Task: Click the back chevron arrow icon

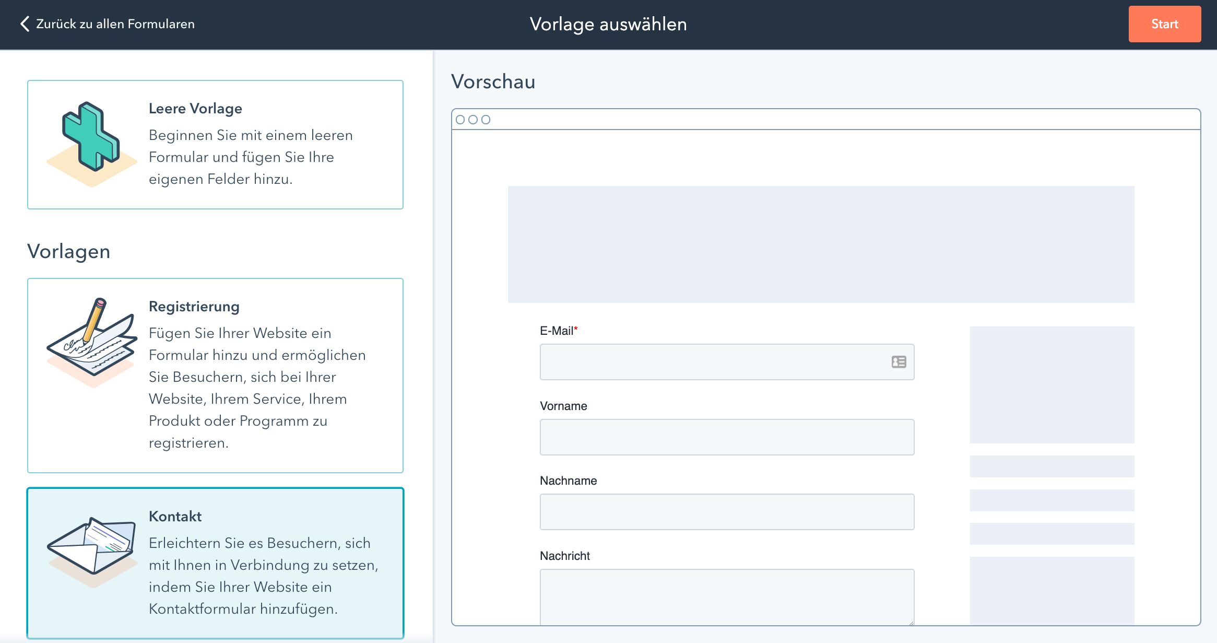Action: tap(25, 24)
